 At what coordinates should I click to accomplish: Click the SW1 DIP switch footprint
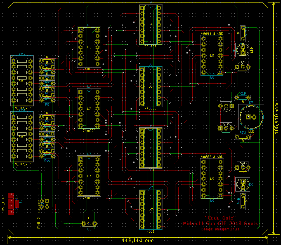point(22,81)
